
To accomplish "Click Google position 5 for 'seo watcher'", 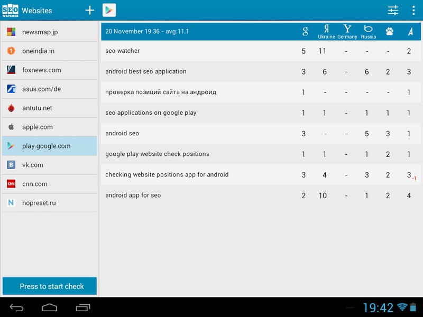I will (304, 51).
